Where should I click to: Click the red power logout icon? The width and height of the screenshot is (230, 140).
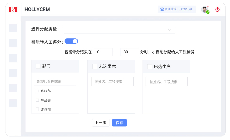(217, 10)
